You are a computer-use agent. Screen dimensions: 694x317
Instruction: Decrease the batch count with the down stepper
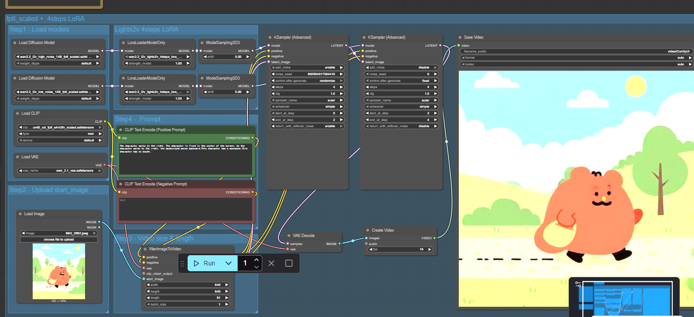pyautogui.click(x=257, y=267)
